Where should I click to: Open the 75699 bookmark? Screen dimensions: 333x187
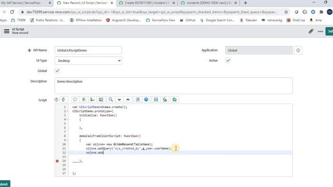[x=18, y=20]
